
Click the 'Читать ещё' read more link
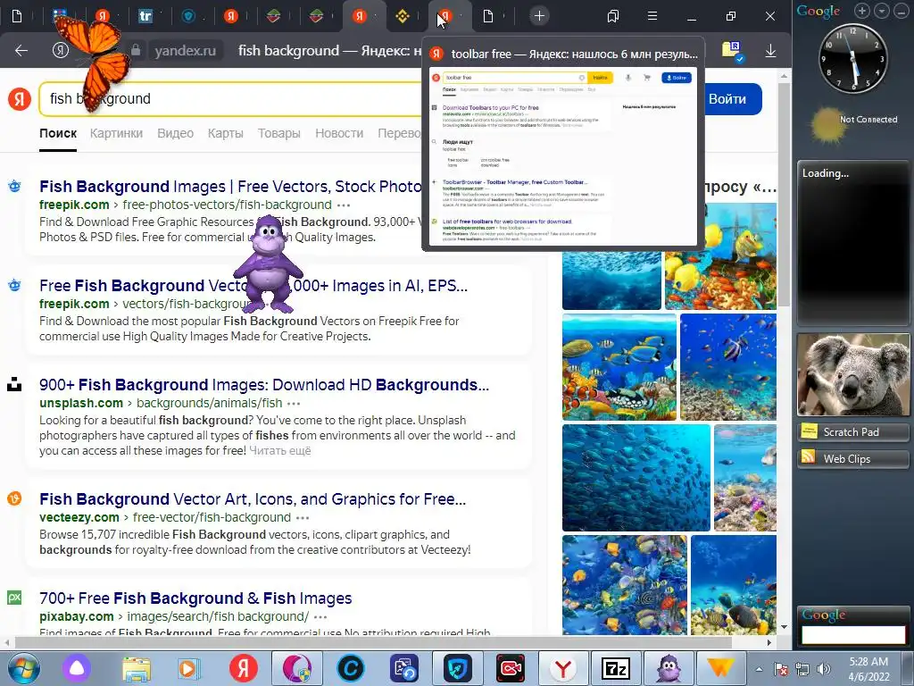[279, 451]
